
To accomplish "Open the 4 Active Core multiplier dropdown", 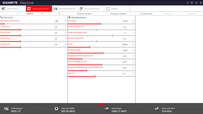I will point(60,44).
